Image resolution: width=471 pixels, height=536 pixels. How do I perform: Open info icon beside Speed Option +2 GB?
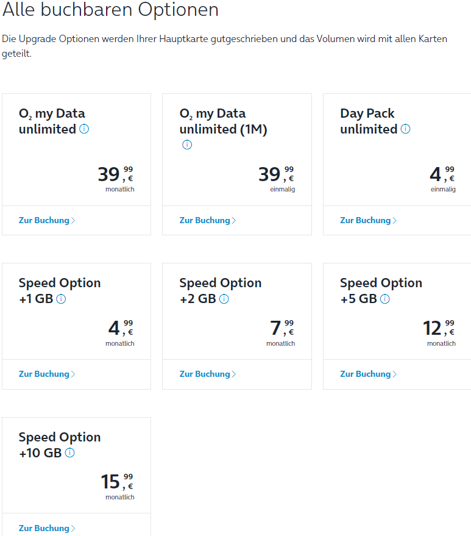(224, 299)
